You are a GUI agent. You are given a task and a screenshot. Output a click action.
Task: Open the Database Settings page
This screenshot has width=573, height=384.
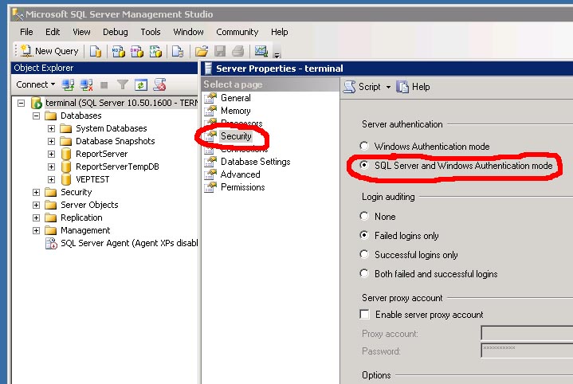(256, 162)
